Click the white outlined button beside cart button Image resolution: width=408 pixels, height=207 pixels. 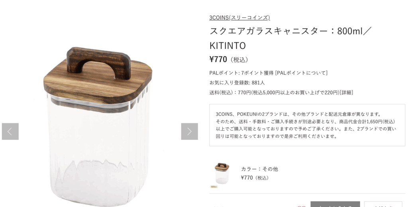(383, 204)
